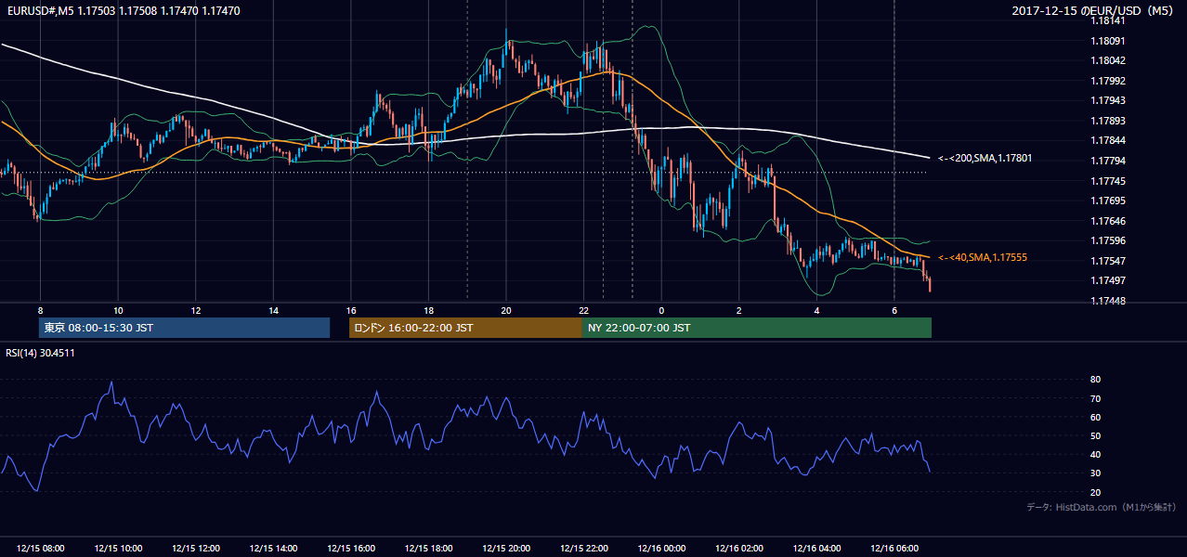
Task: Click hour tick 16 below the price chart
Action: [x=351, y=310]
